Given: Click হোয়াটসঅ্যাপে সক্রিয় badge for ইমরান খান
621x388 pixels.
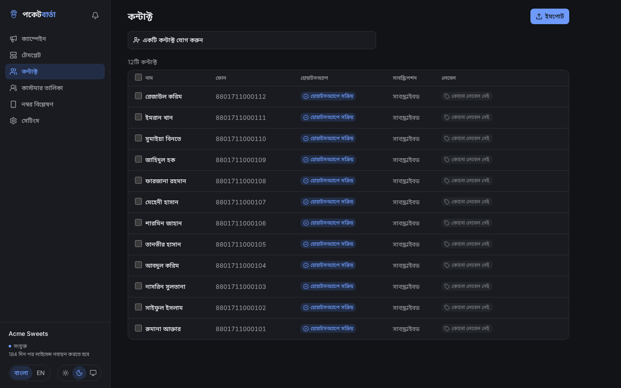Looking at the screenshot, I should (328, 117).
